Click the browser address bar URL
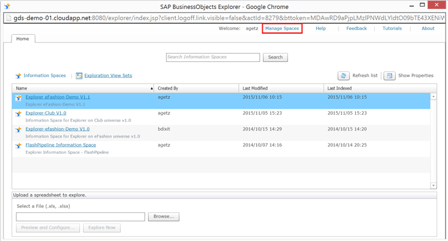Screen dimensions: 448x241 coord(229,18)
